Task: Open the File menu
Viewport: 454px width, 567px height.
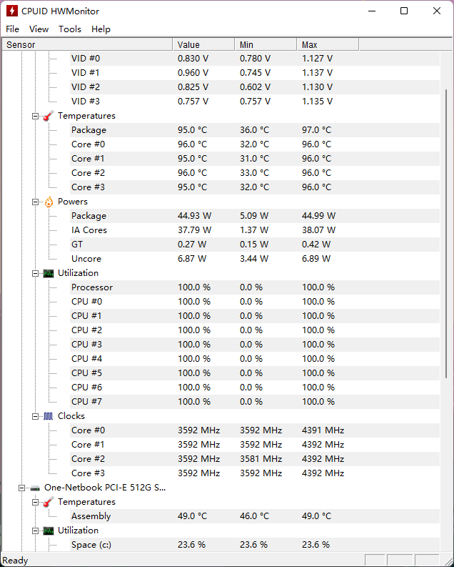Action: click(13, 29)
